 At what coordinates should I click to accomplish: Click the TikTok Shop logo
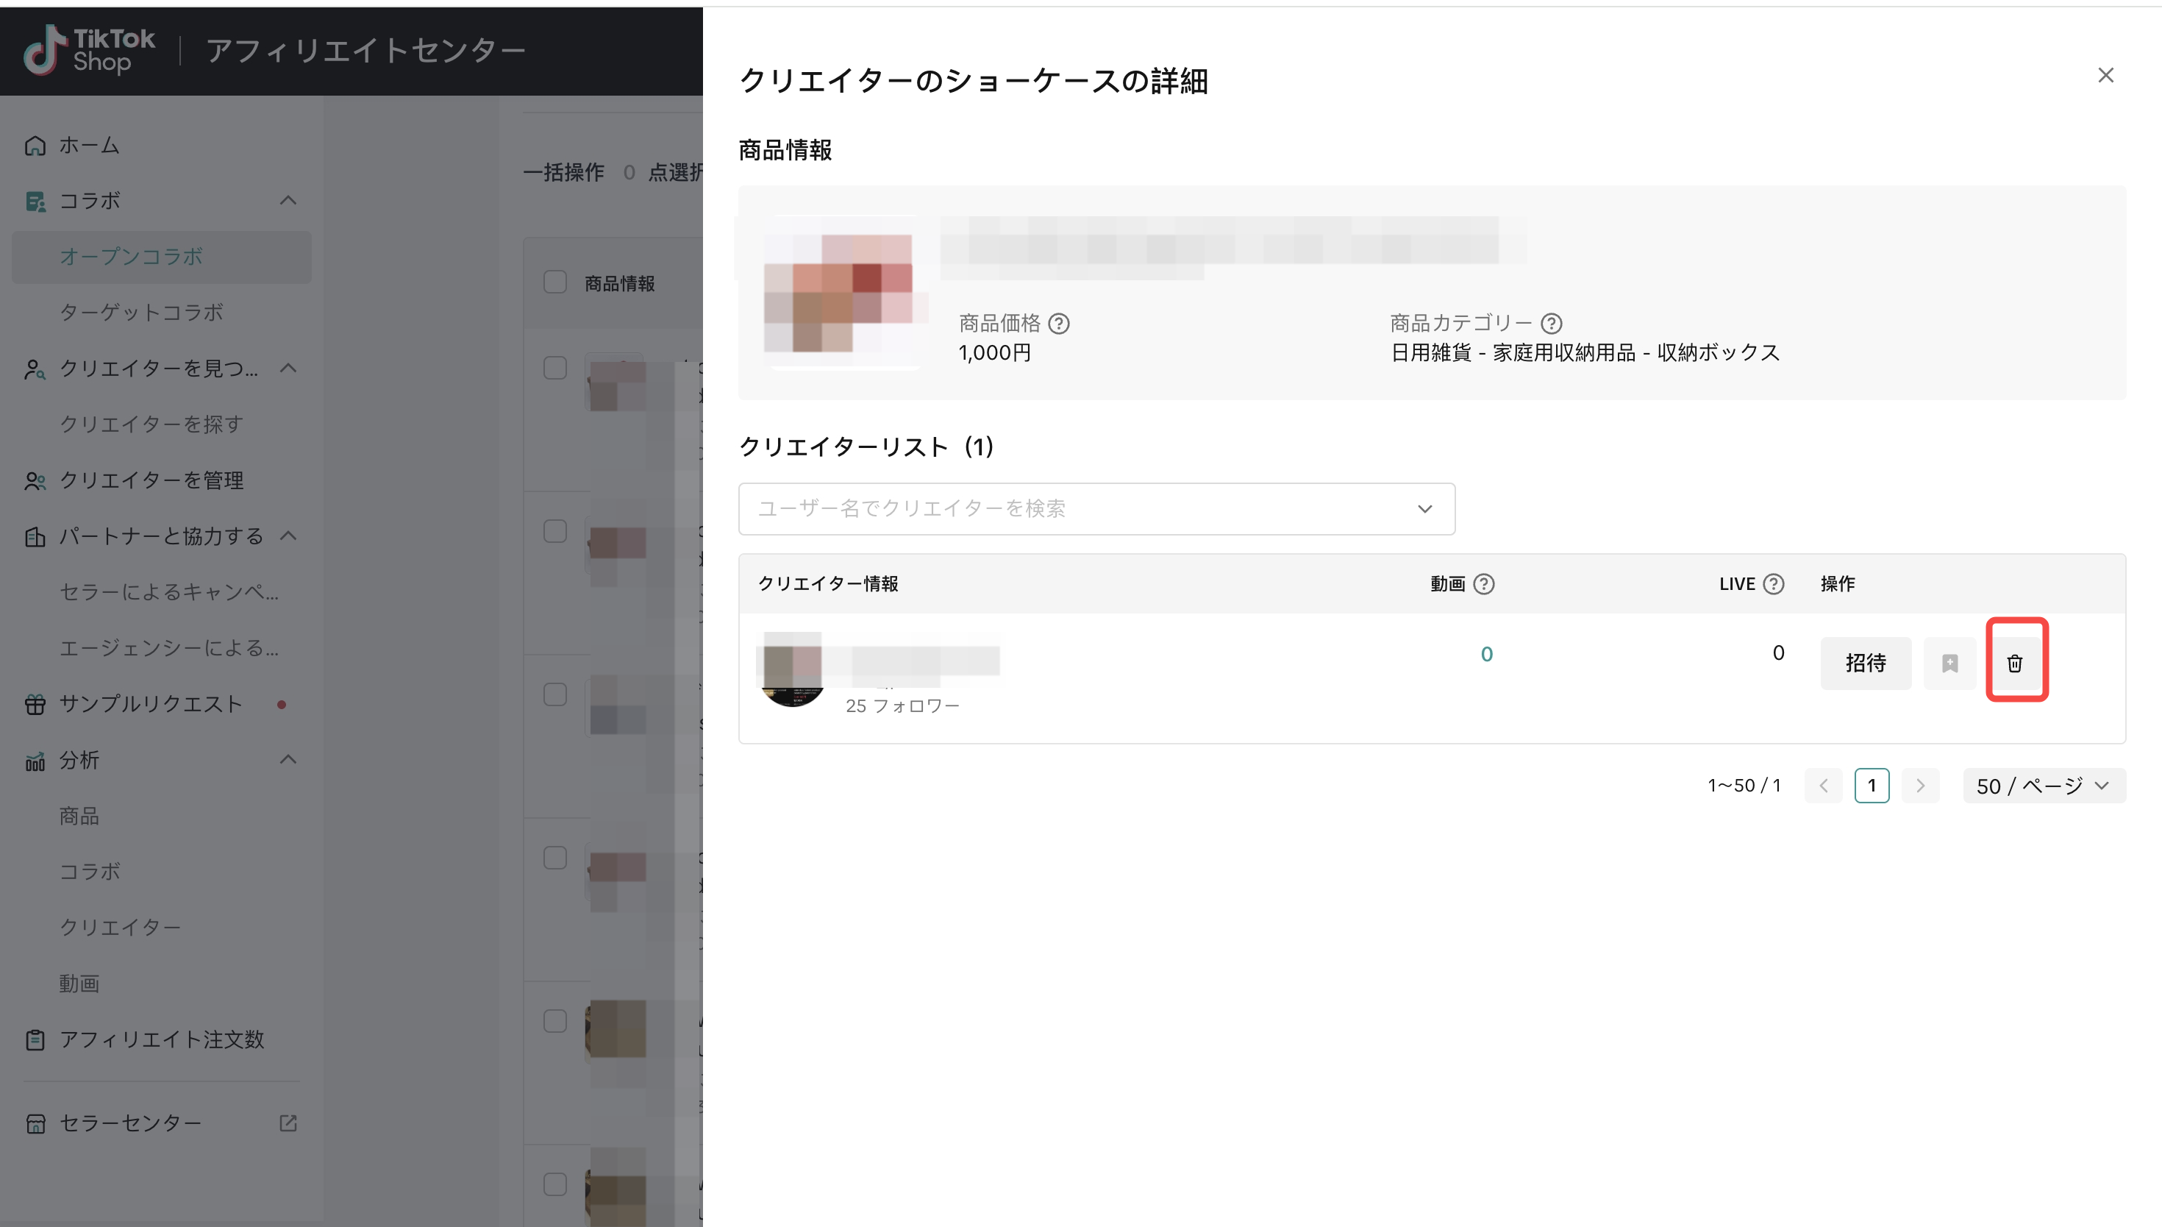[x=88, y=51]
